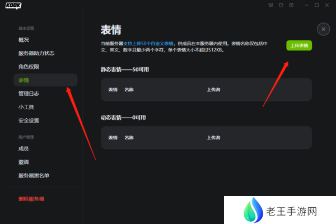This screenshot has height=224, width=336.
Task: Select 角色权限 in the sidebar
Action: tap(29, 67)
